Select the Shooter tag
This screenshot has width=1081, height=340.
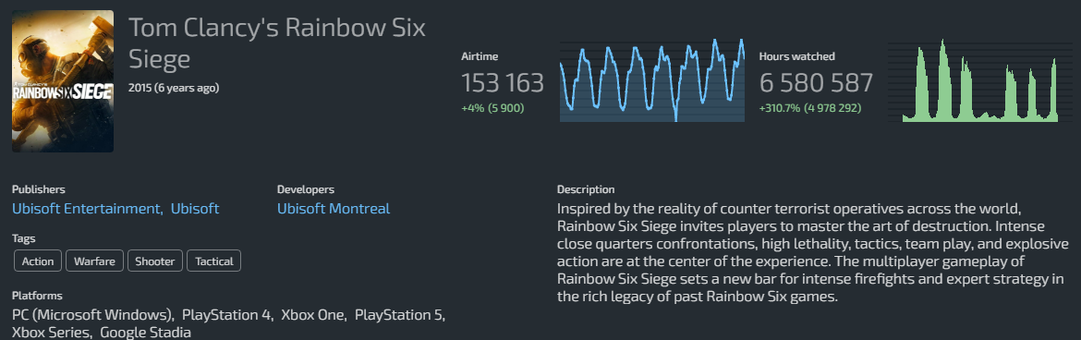(155, 261)
